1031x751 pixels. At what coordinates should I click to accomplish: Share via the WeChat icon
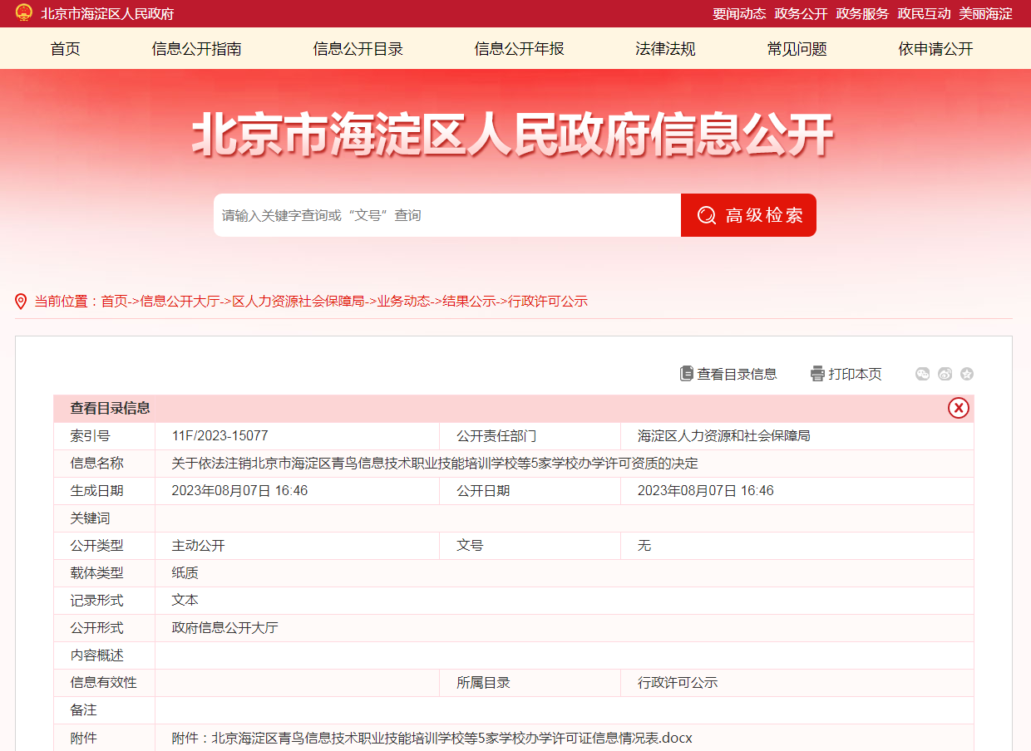coord(923,374)
